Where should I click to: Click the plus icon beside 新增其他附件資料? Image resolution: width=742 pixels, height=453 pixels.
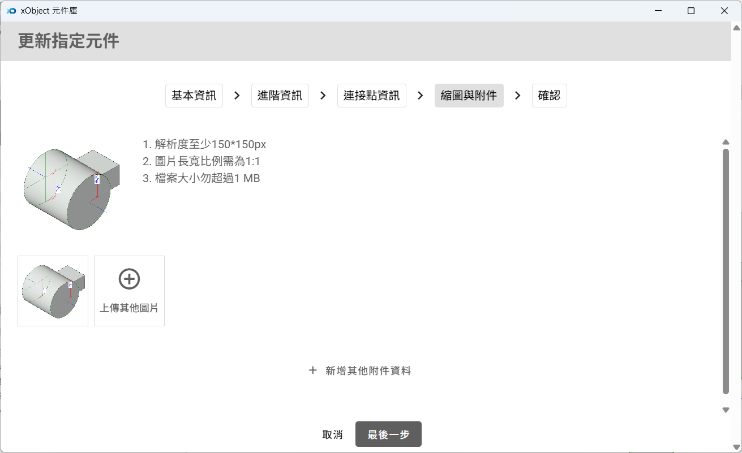point(313,370)
